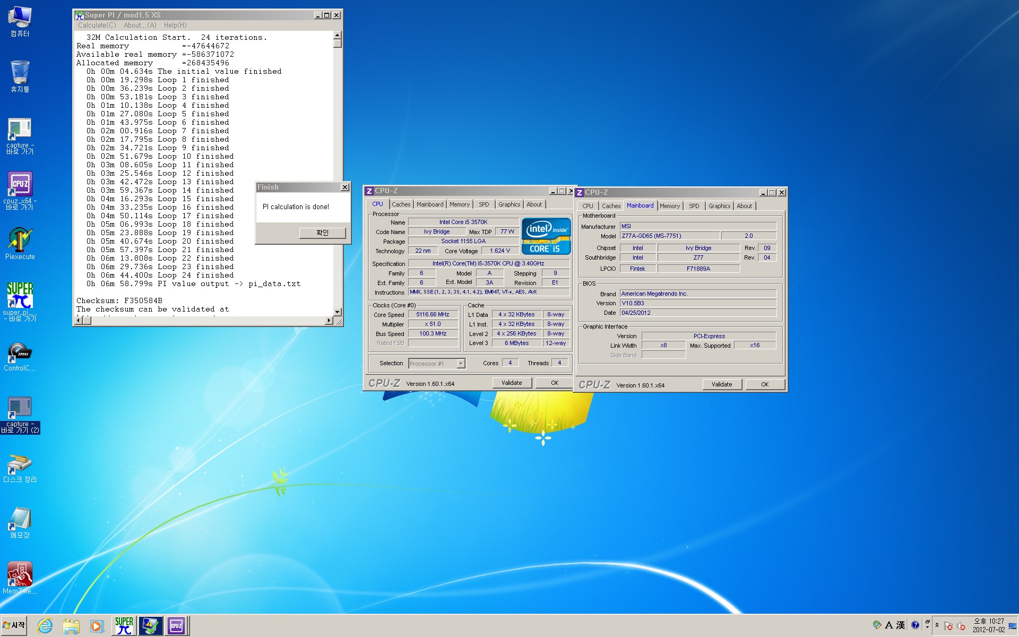Open Calculate(C) menu in Super PI
This screenshot has height=637, width=1019.
coord(97,25)
